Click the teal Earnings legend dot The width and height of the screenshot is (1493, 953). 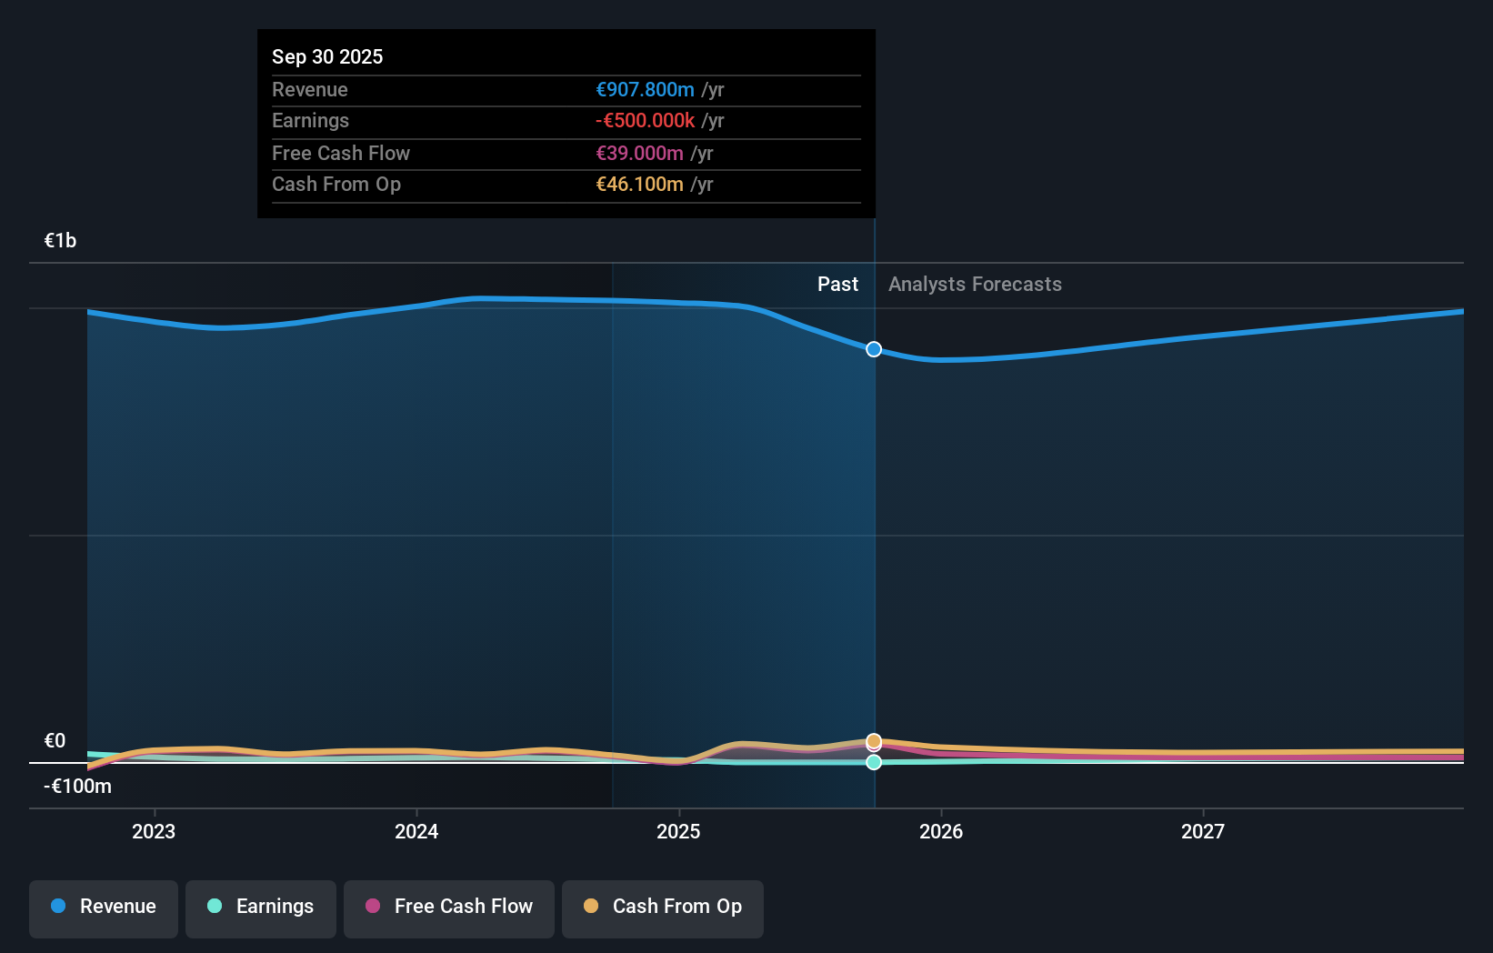pyautogui.click(x=215, y=907)
